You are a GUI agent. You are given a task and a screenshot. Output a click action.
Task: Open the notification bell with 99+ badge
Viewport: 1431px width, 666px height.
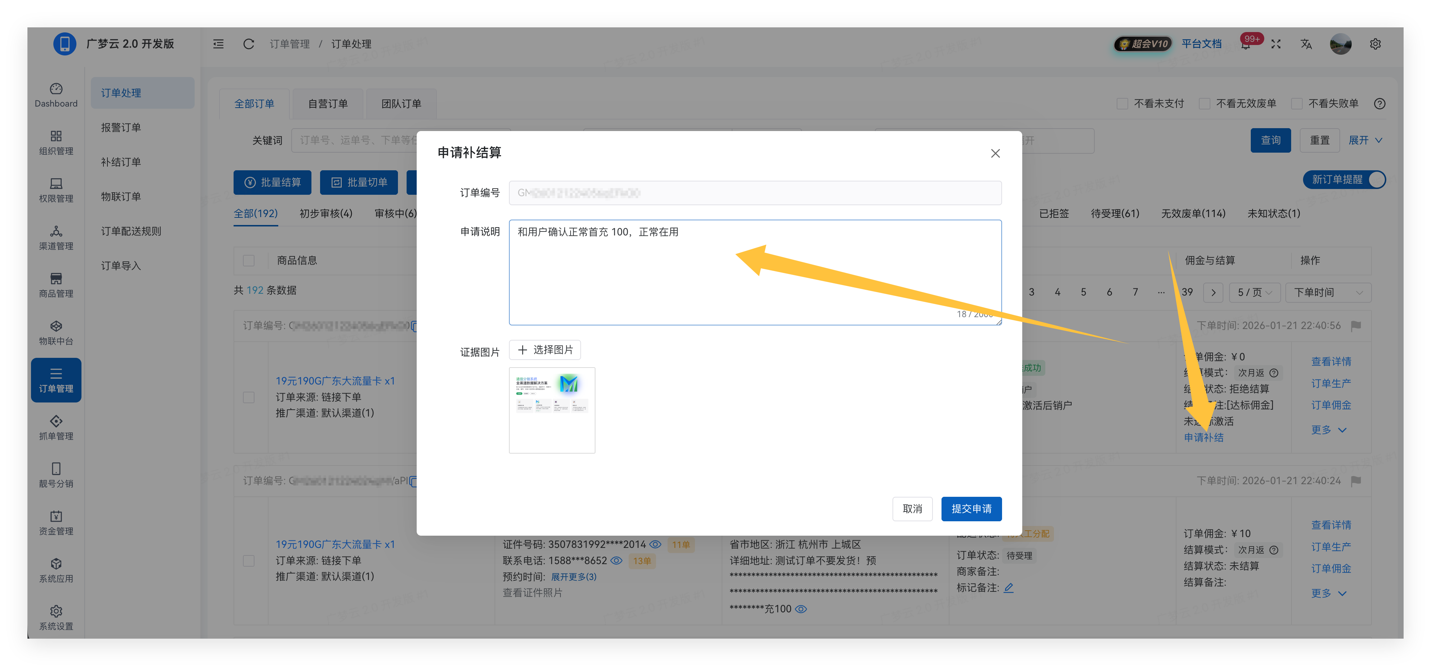tap(1246, 44)
